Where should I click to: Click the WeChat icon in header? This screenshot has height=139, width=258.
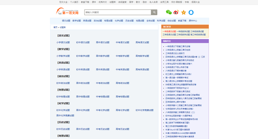169,12
